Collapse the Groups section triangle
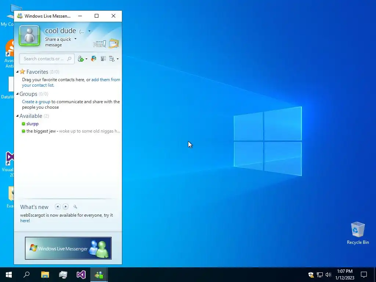The height and width of the screenshot is (282, 376). pos(17,94)
